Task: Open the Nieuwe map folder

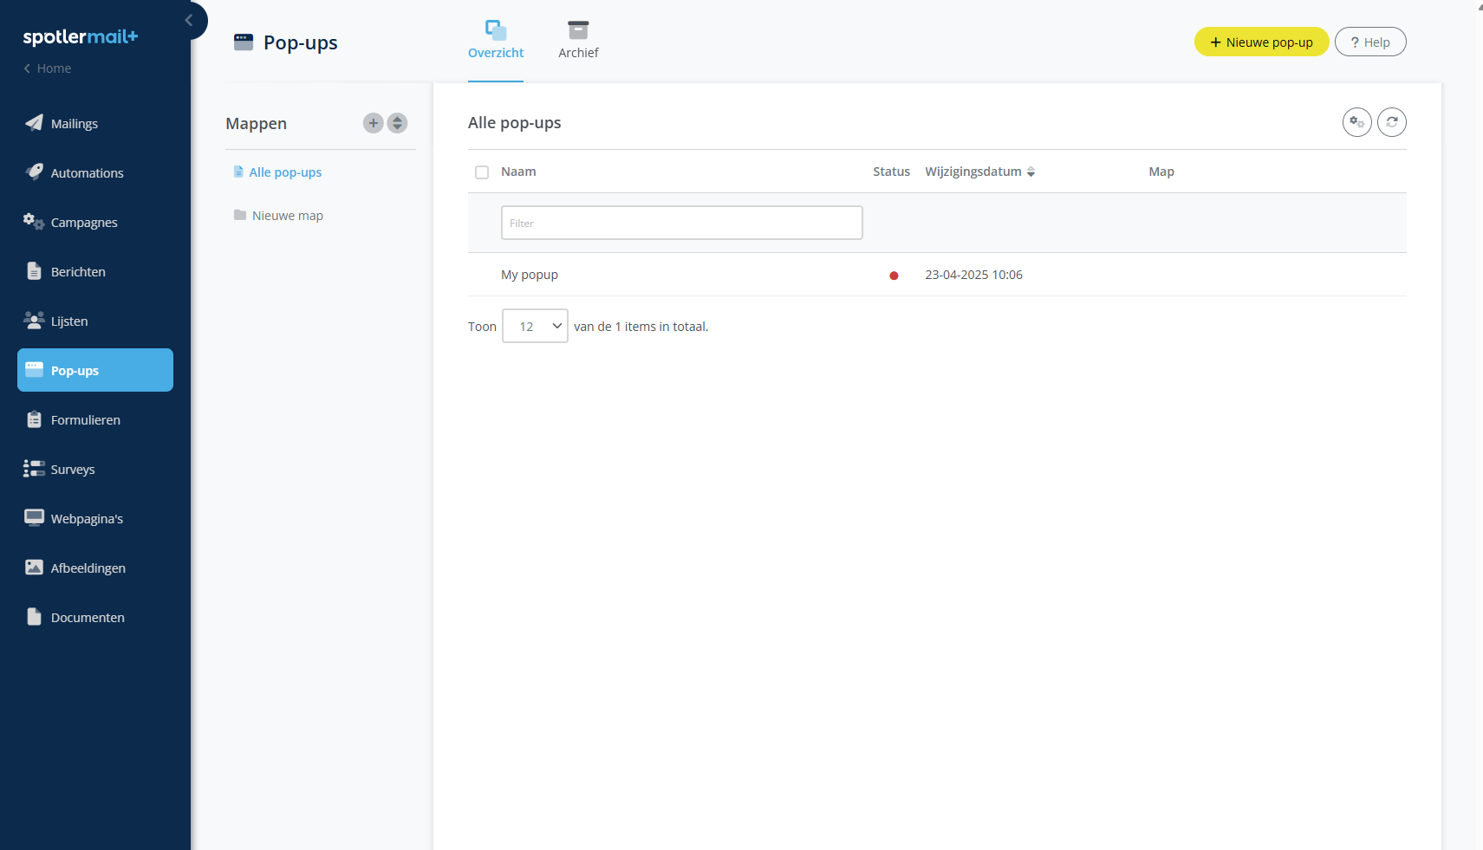Action: coord(287,216)
